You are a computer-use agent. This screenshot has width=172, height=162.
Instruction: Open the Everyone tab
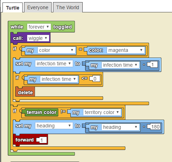click(x=38, y=7)
